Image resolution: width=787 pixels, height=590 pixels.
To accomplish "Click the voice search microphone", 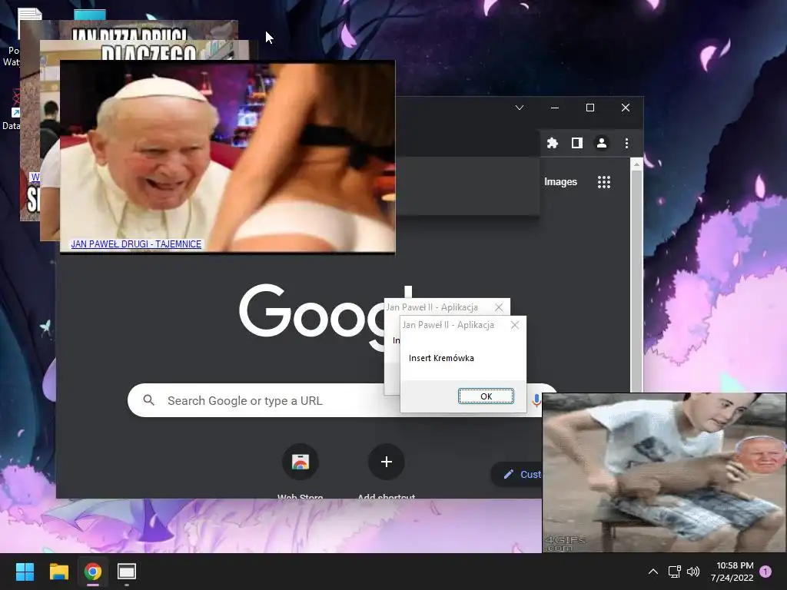I will coord(536,399).
